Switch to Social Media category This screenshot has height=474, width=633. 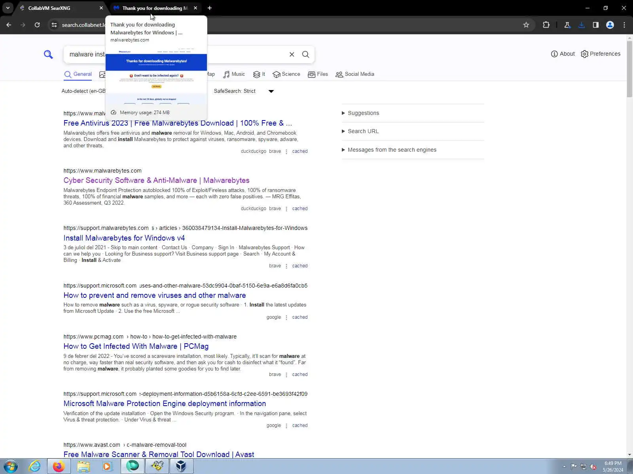(355, 74)
